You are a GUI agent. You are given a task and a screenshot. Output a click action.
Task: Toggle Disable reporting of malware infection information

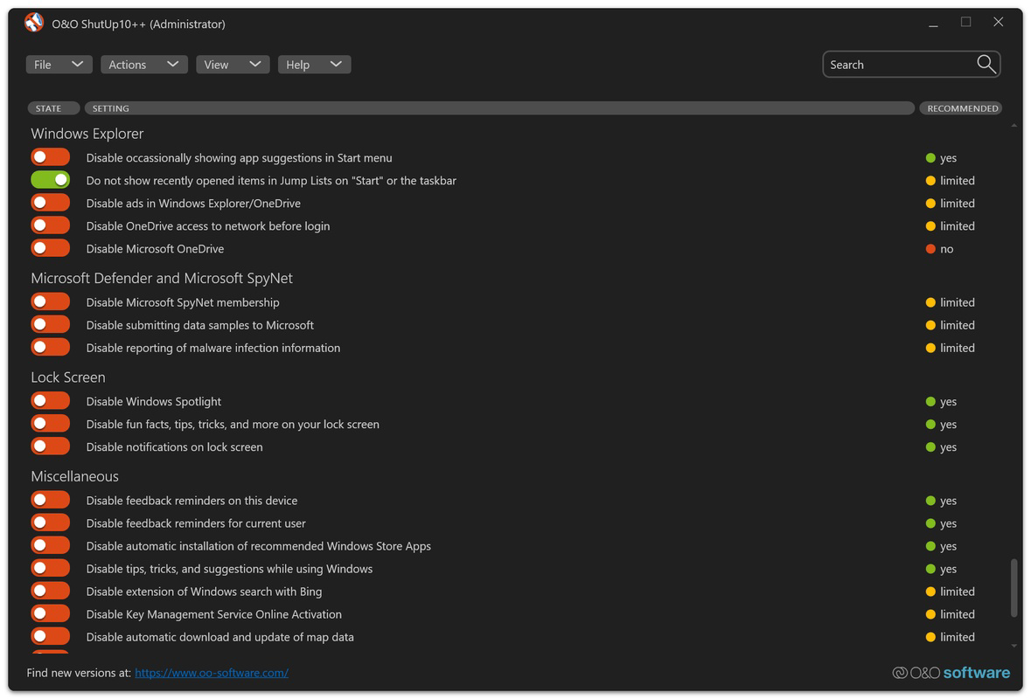[x=50, y=347]
